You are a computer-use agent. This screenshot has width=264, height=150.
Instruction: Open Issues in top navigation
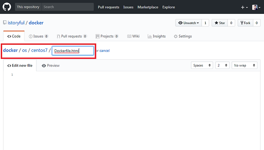point(128,7)
